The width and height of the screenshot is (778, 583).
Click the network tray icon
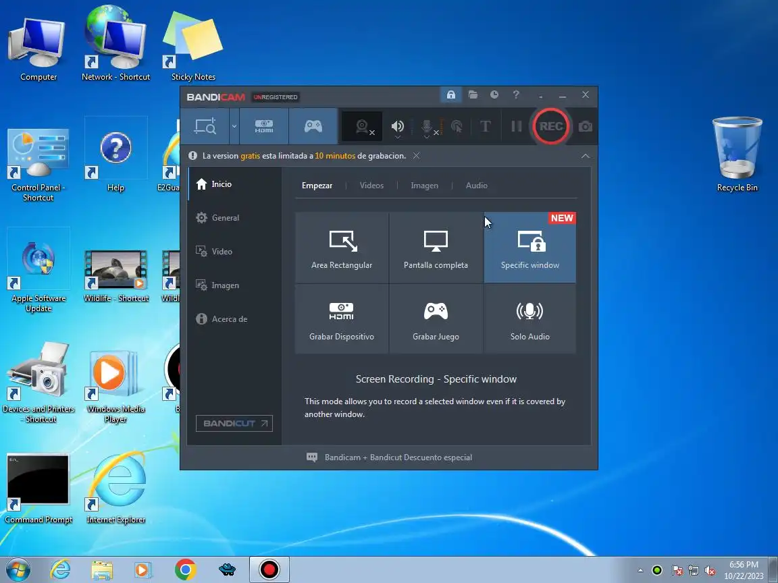click(x=693, y=571)
